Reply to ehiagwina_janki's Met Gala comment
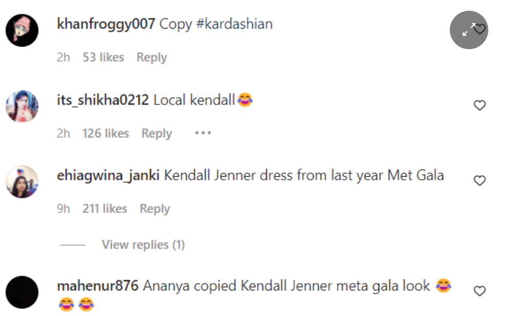This screenshot has width=518, height=316. [x=155, y=209]
